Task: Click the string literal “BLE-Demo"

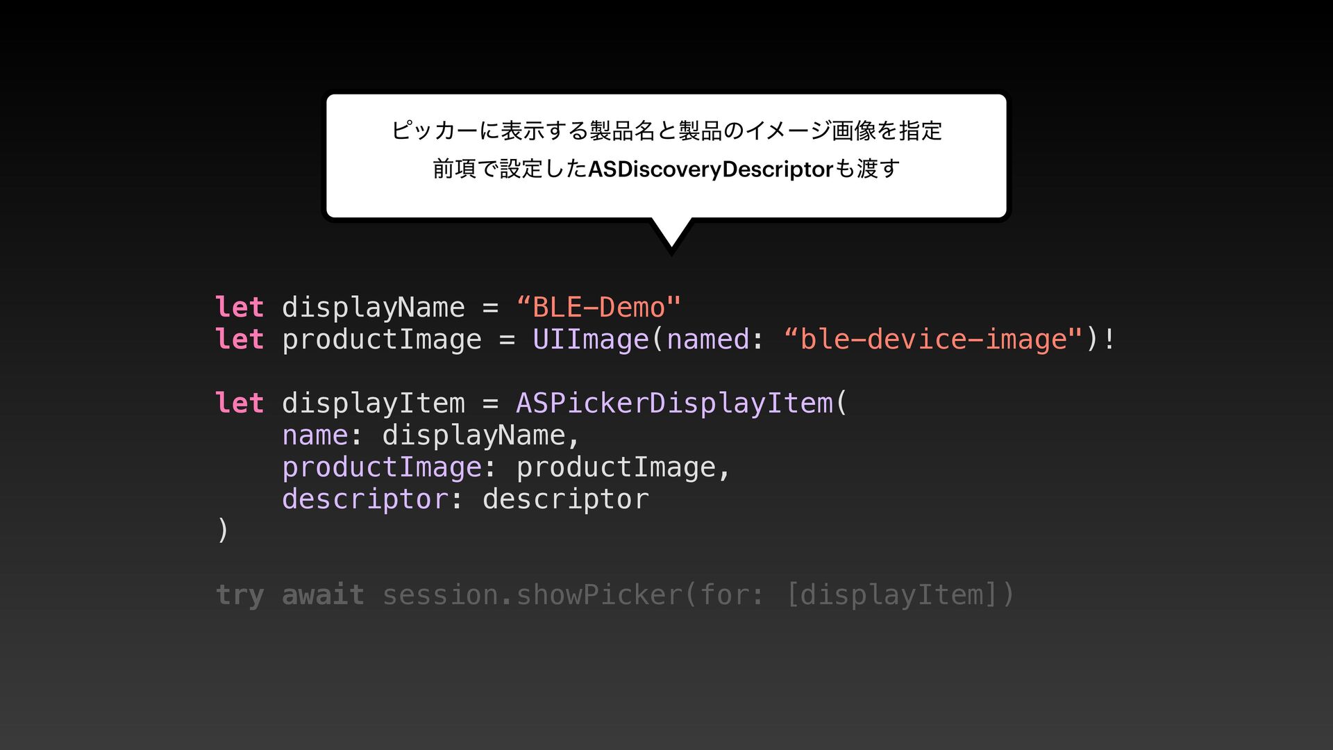Action: coord(598,307)
